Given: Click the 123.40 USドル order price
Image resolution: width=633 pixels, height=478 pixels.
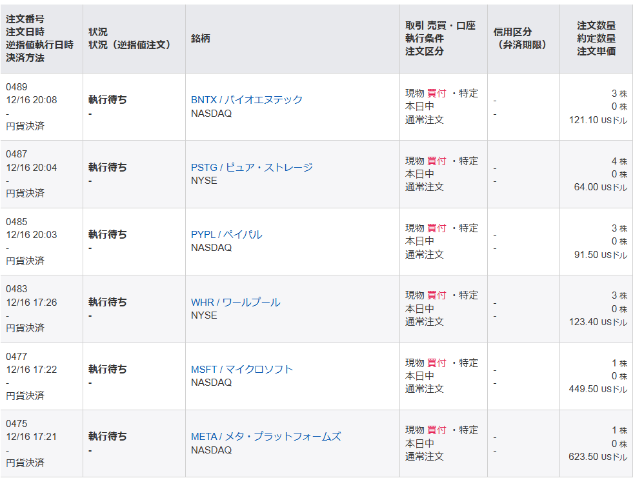Looking at the screenshot, I should click(598, 322).
